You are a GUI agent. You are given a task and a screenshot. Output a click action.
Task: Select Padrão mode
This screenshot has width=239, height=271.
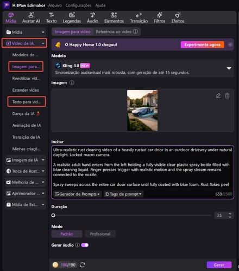(67, 234)
